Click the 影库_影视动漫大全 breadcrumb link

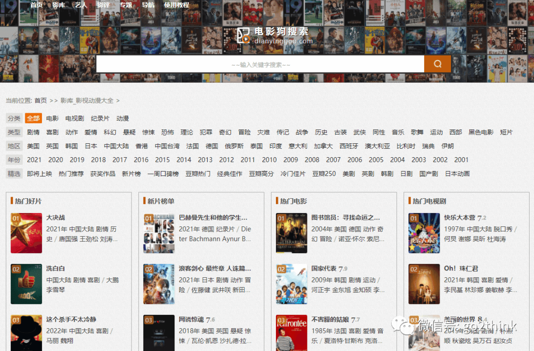(x=87, y=100)
